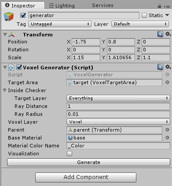Click the Rotation X field
Viewport: 172px width, 186px height.
(86, 50)
